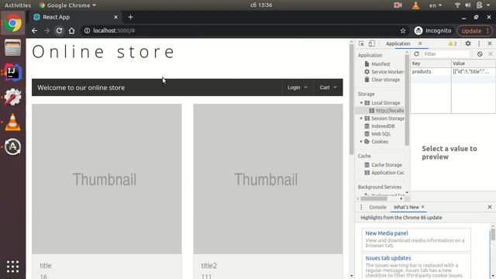
Task: Open the Cart dropdown in navbar
Action: coord(328,88)
